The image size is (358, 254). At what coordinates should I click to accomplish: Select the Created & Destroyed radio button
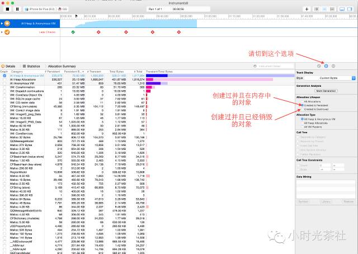tap(302, 109)
